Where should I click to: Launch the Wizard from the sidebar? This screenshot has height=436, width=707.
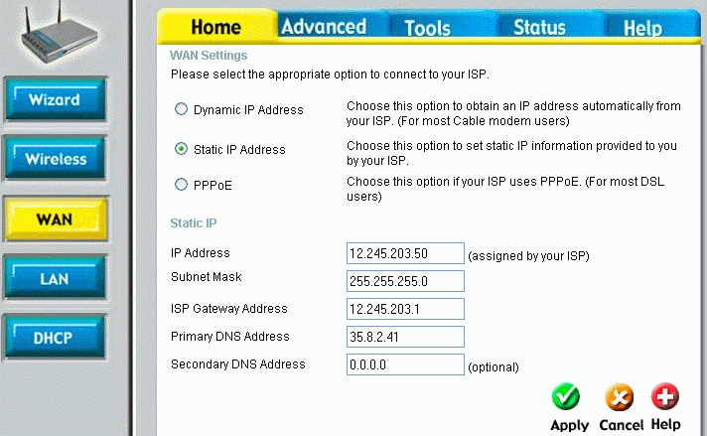(55, 100)
